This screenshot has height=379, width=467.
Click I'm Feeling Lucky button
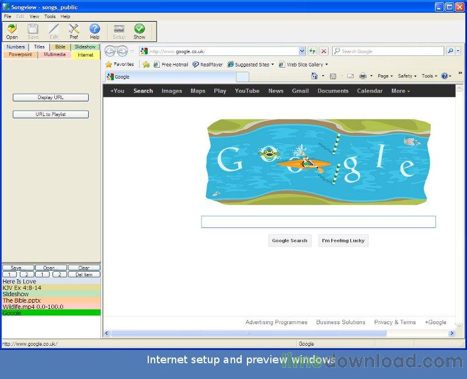tap(343, 241)
